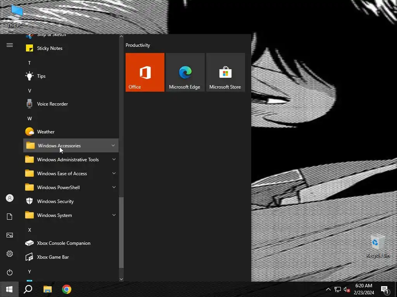Viewport: 397px width, 297px height.
Task: Launch Google Chrome from the taskbar
Action: pos(67,289)
